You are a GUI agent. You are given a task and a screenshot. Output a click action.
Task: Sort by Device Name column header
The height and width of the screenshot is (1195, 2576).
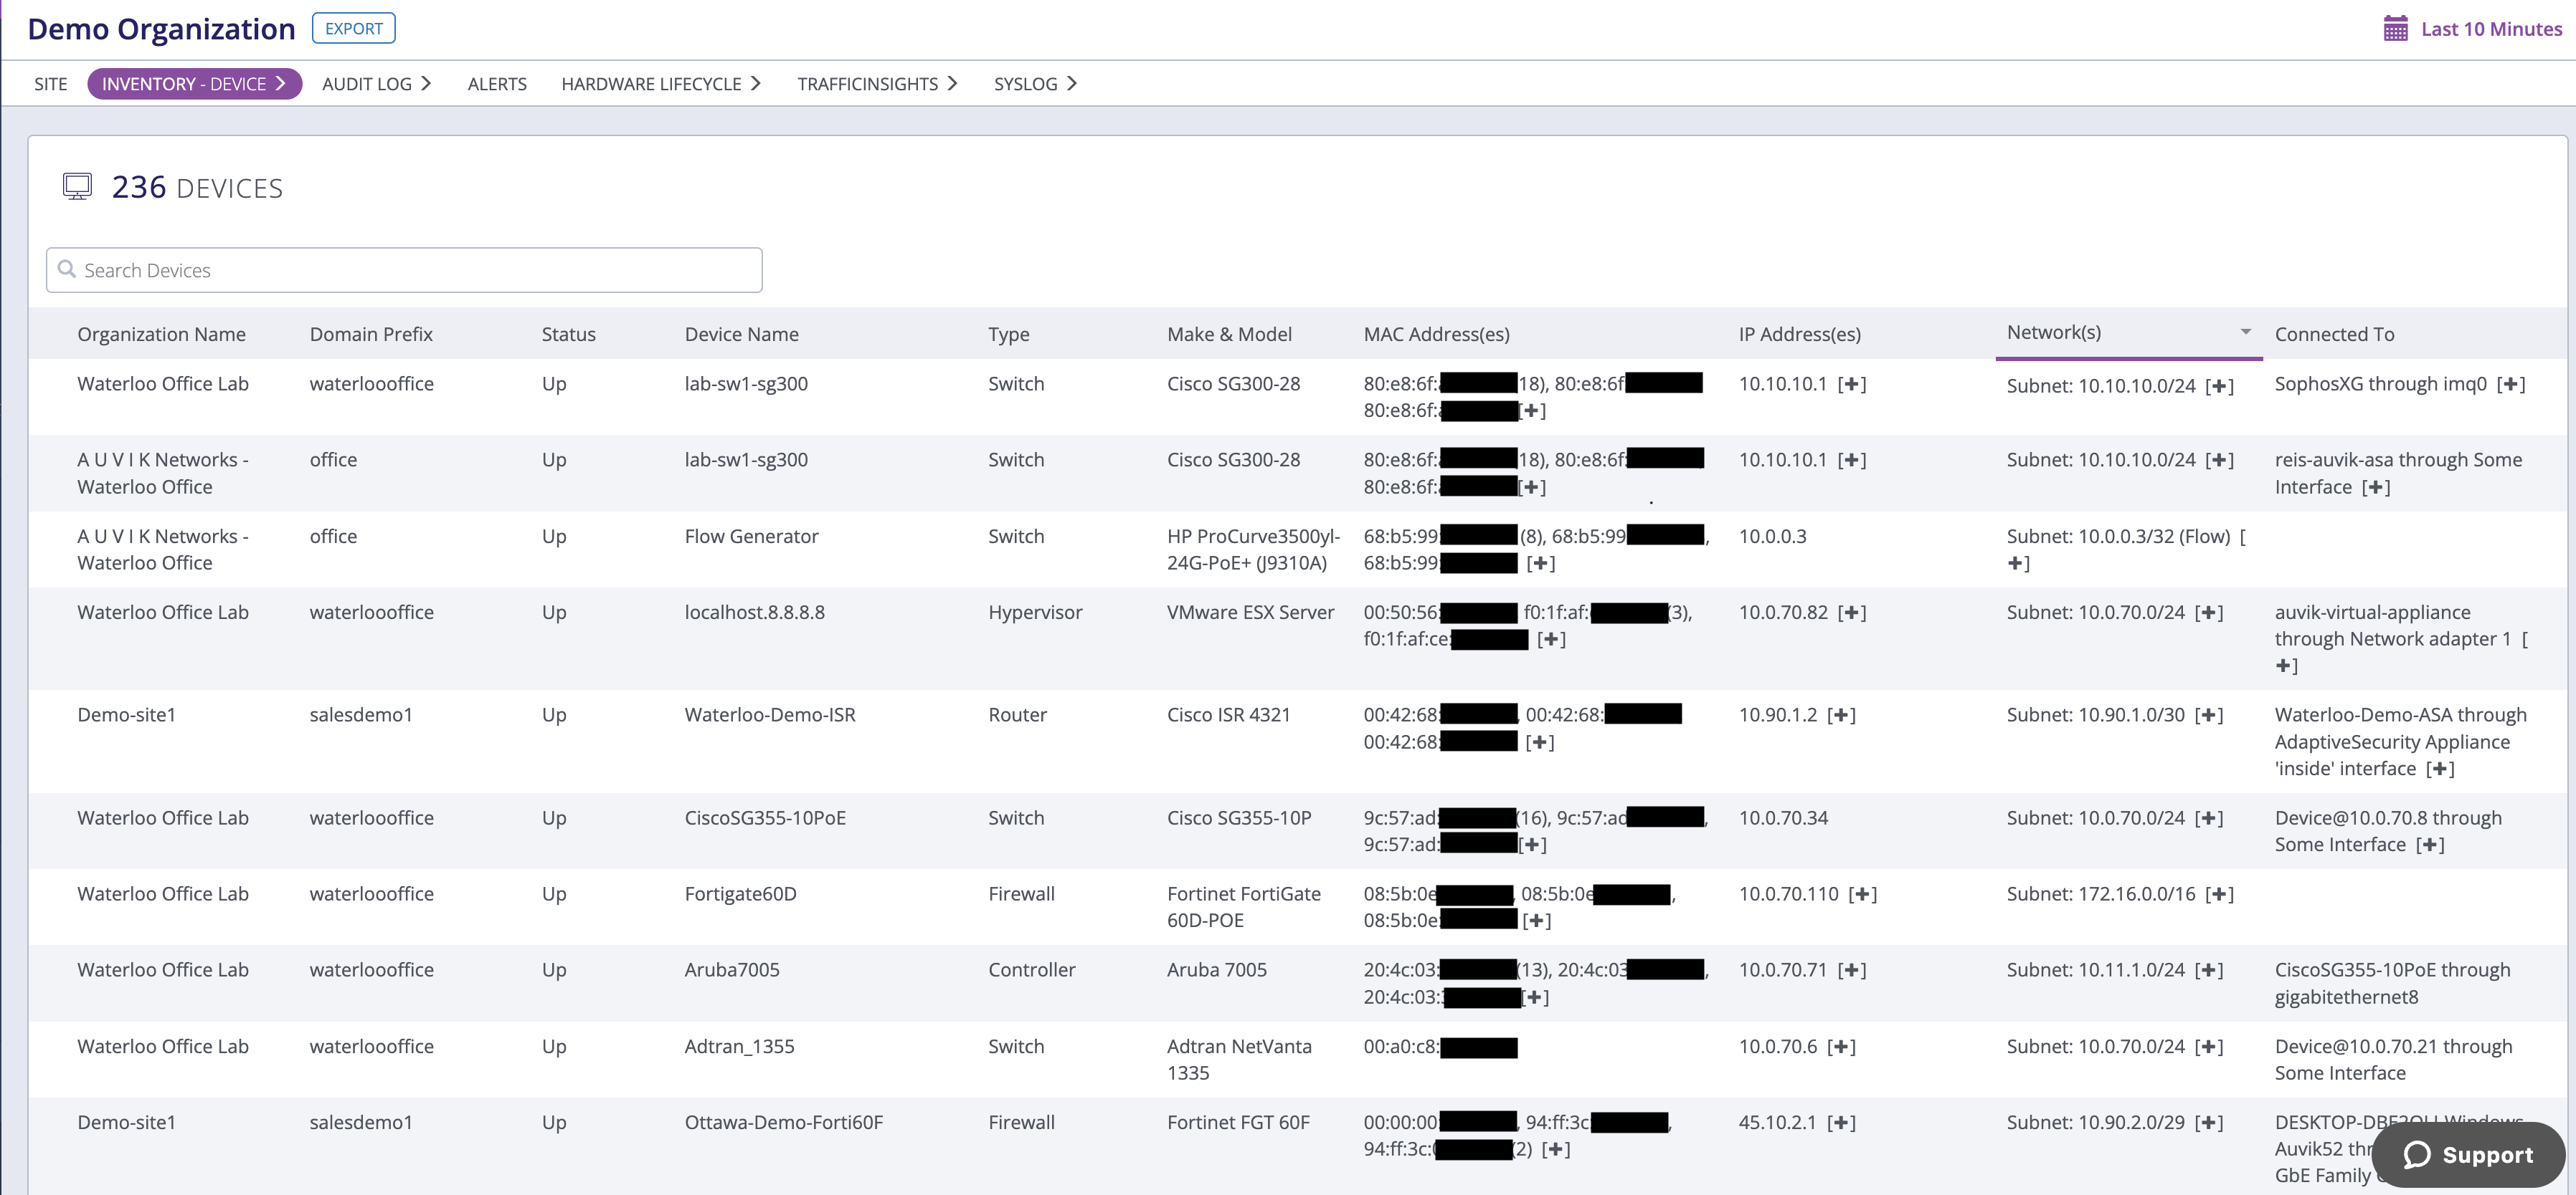click(741, 334)
